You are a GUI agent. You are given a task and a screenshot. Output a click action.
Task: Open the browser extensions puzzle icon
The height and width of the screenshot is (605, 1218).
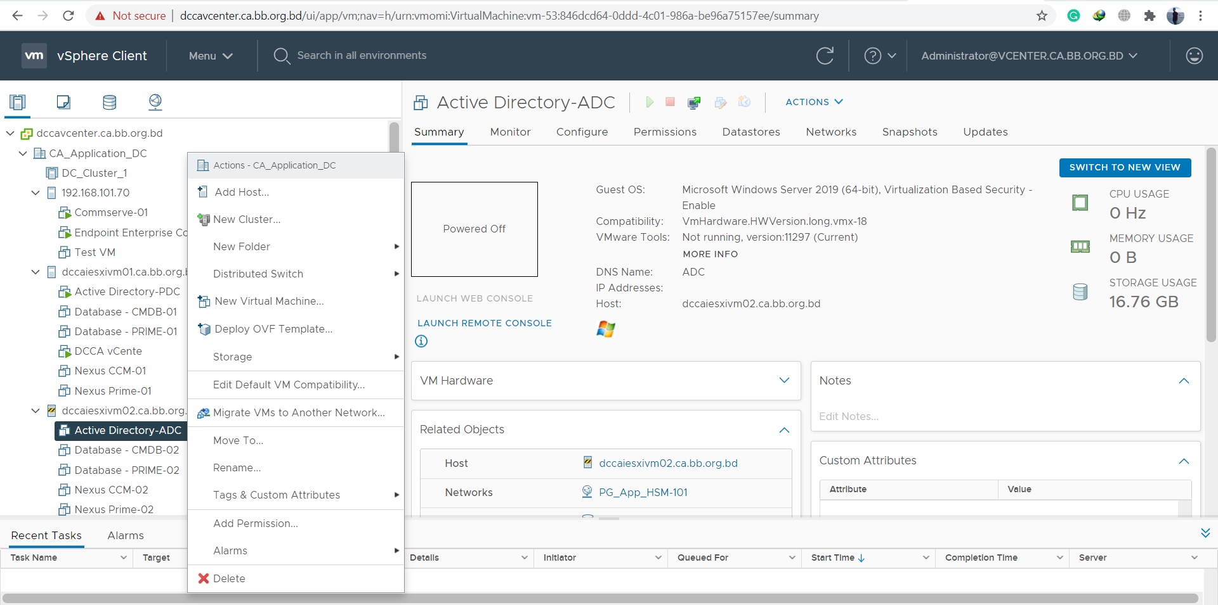point(1149,16)
